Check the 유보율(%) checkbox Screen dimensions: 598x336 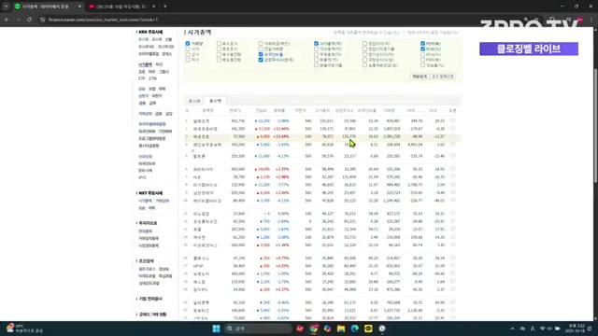coord(422,65)
